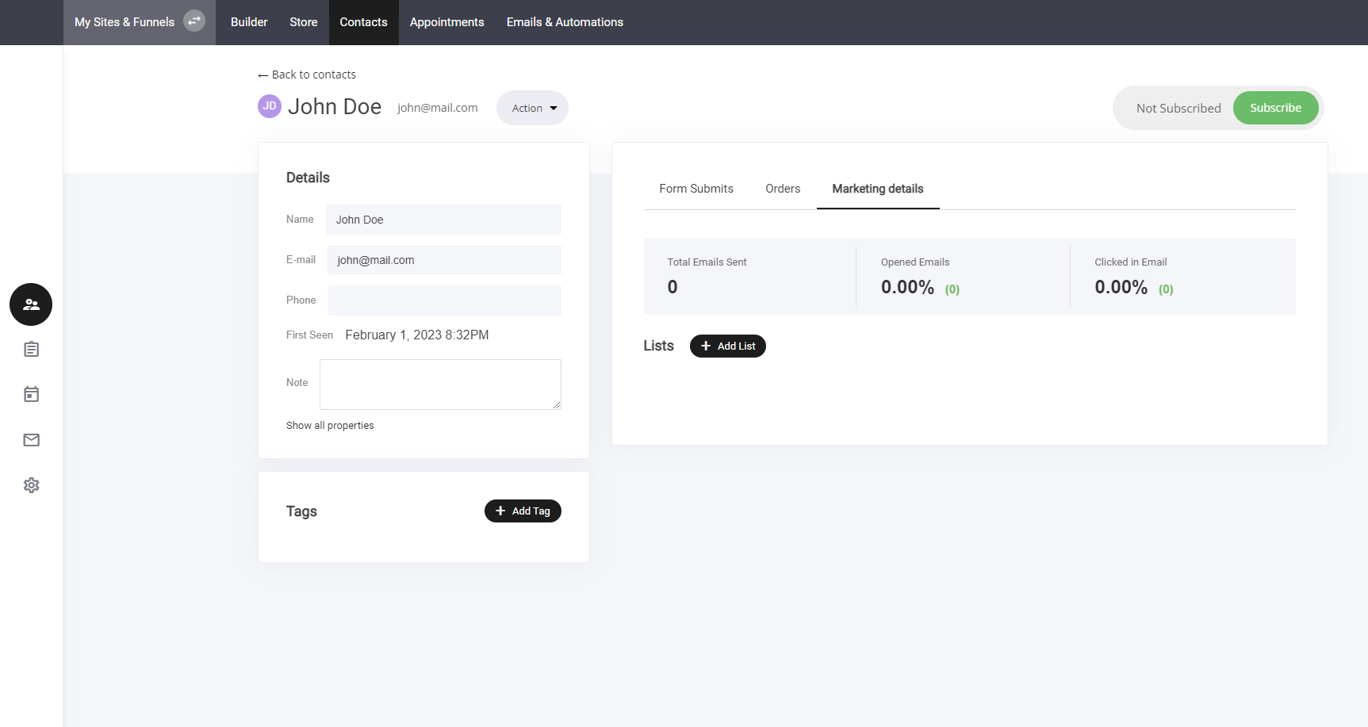Click the JD avatar circle
Viewport: 1368px width, 727px height.
(x=270, y=106)
